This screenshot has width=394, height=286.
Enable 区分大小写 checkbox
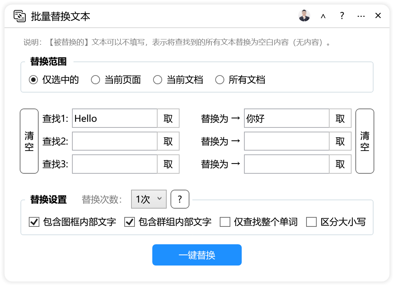tap(311, 222)
